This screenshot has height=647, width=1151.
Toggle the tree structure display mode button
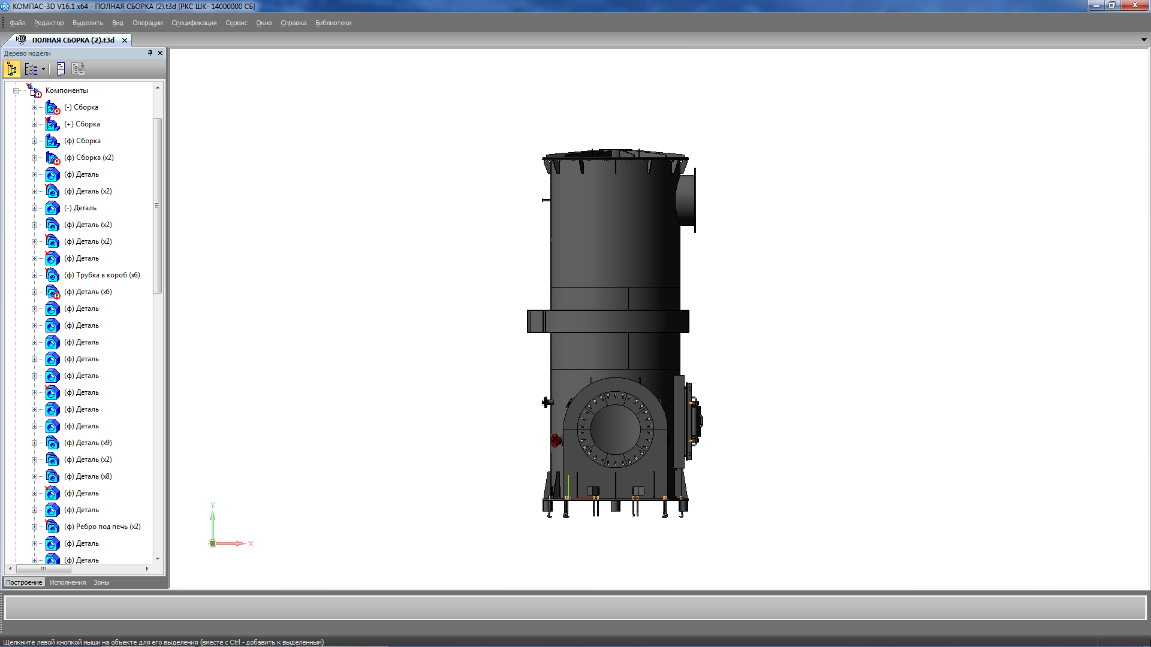(12, 69)
